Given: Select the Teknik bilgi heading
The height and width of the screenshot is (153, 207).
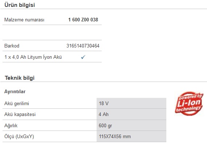Looking at the screenshot, I should [20, 78].
